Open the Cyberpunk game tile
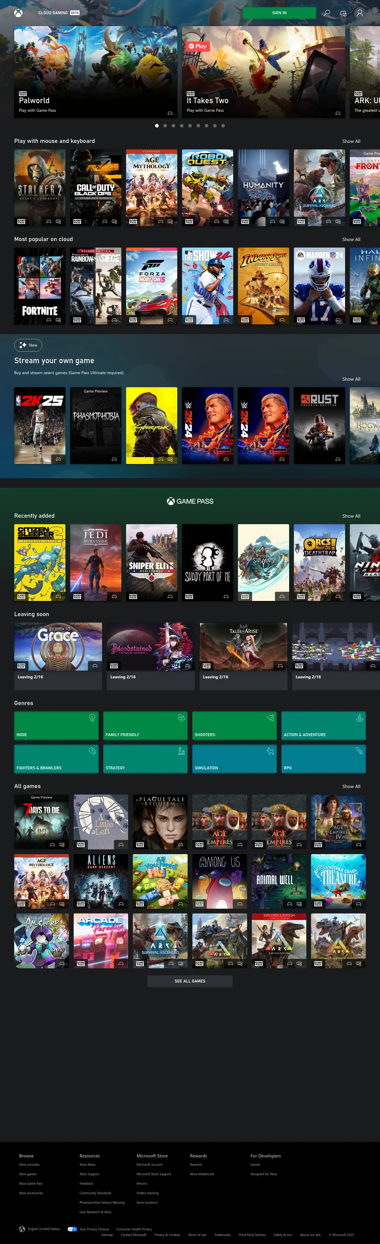 coord(152,425)
